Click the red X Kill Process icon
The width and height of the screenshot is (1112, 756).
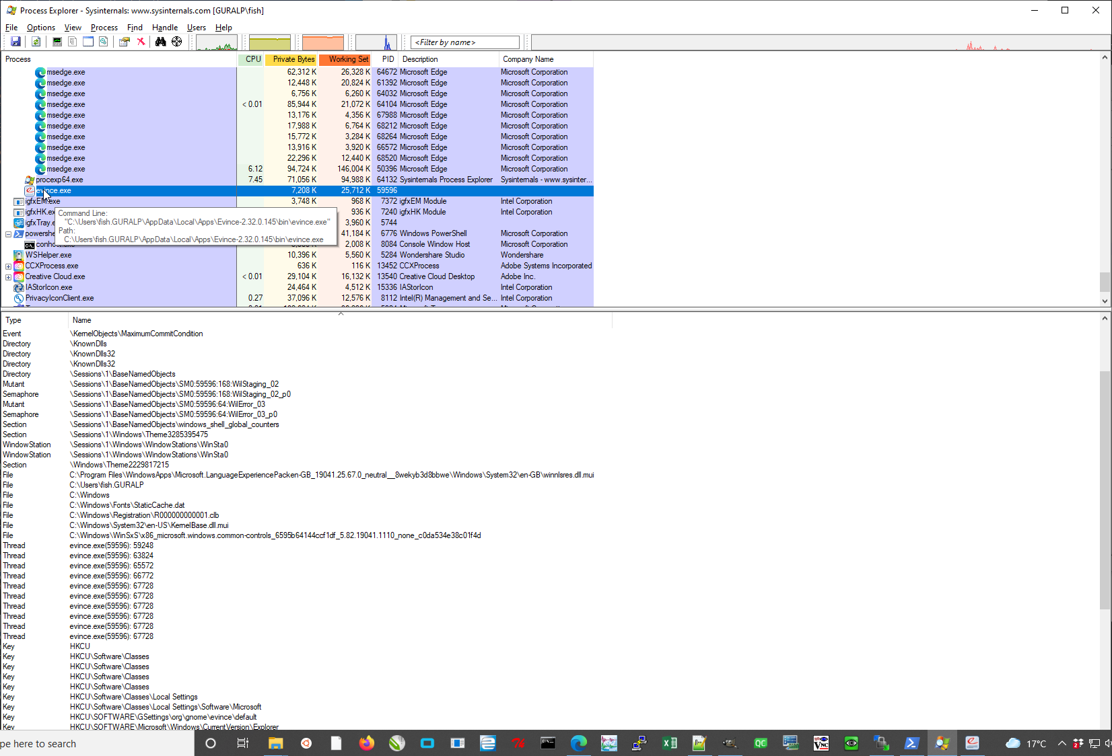(141, 42)
